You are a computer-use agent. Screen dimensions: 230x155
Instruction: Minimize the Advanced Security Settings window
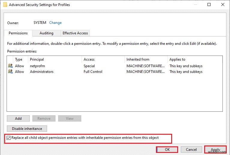[196, 4]
